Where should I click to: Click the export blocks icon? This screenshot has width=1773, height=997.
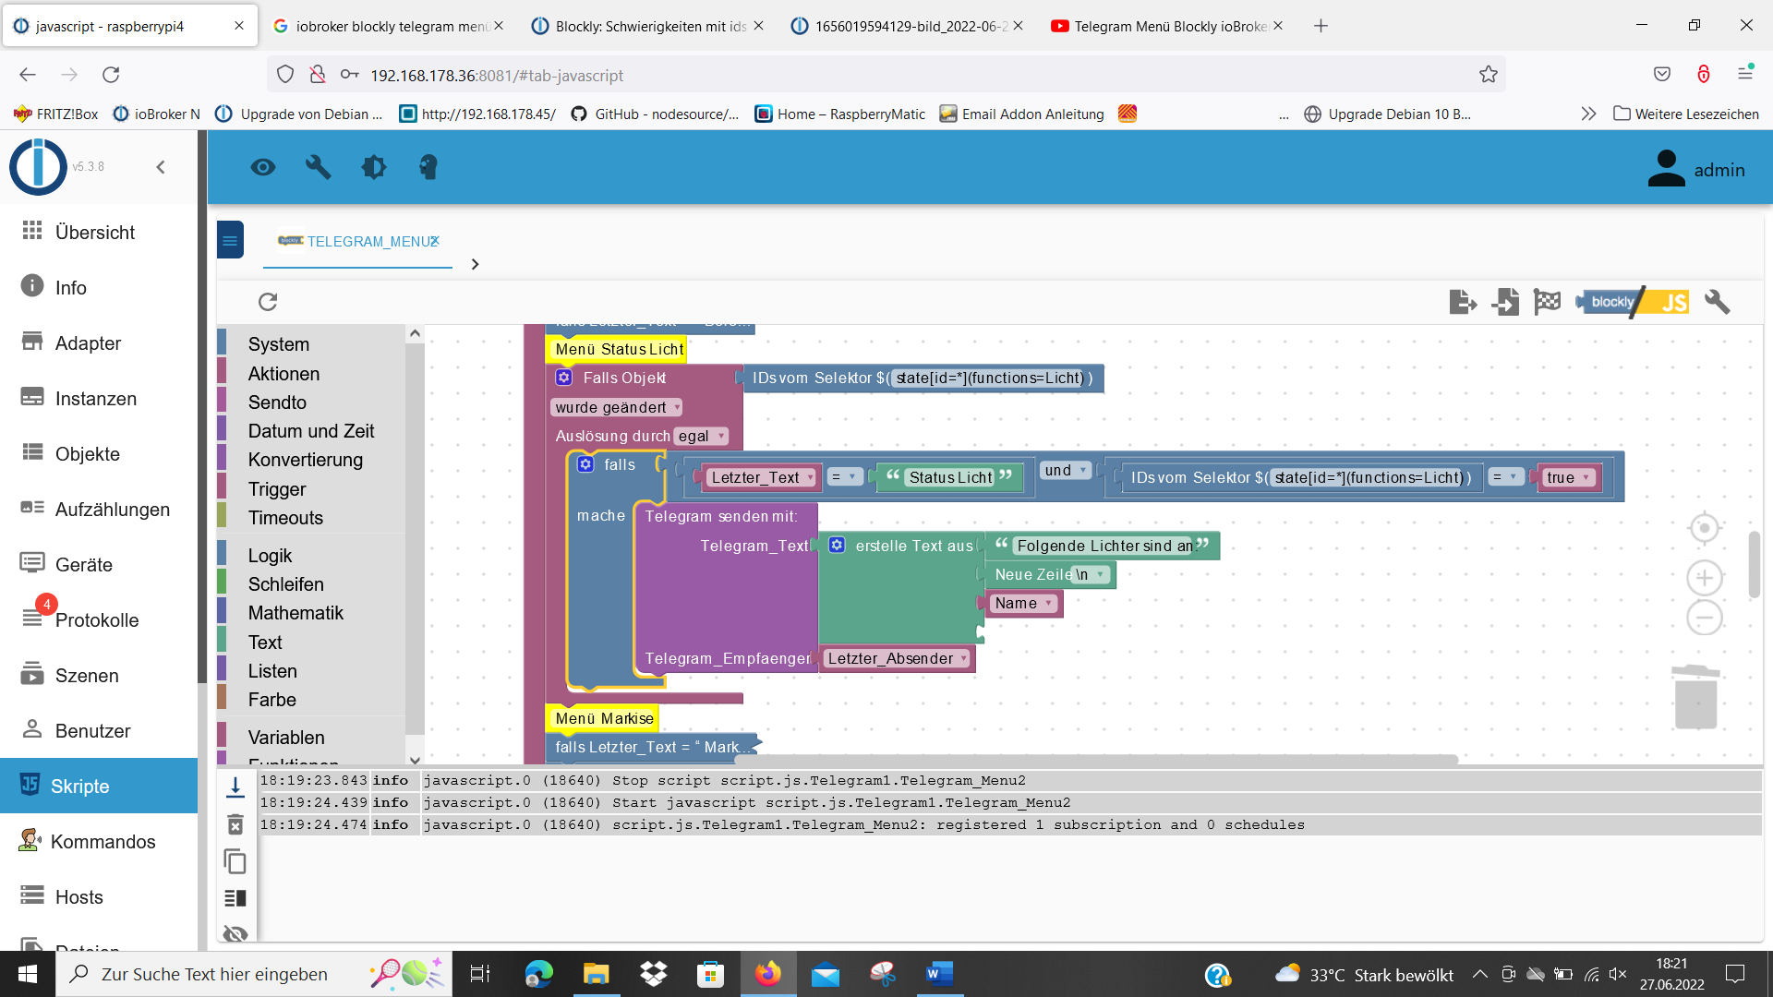pos(1463,302)
